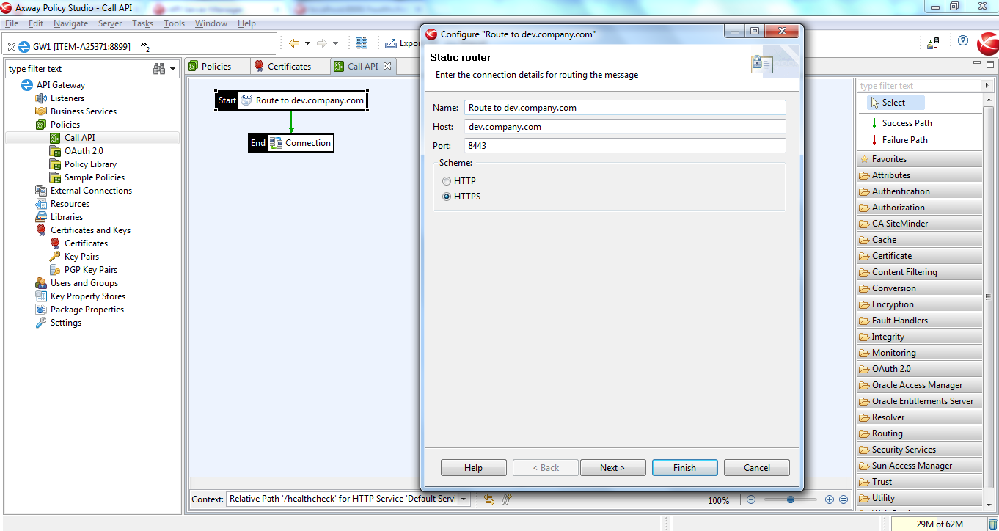Expand the Content Filtering palette group
The height and width of the screenshot is (531, 999).
919,272
